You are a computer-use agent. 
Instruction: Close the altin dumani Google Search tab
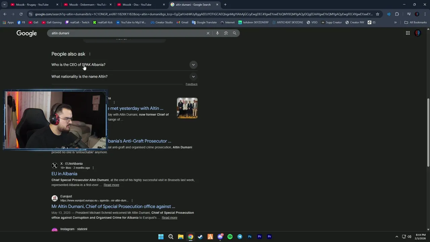217,5
